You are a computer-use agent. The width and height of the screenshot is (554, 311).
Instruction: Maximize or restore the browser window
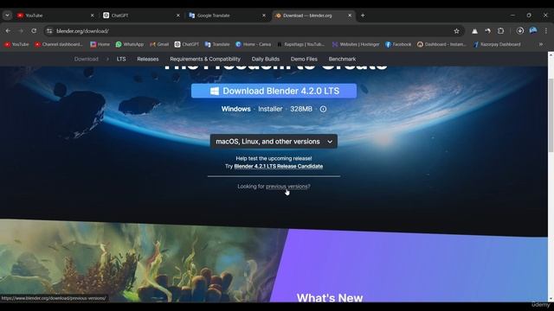[x=529, y=16]
